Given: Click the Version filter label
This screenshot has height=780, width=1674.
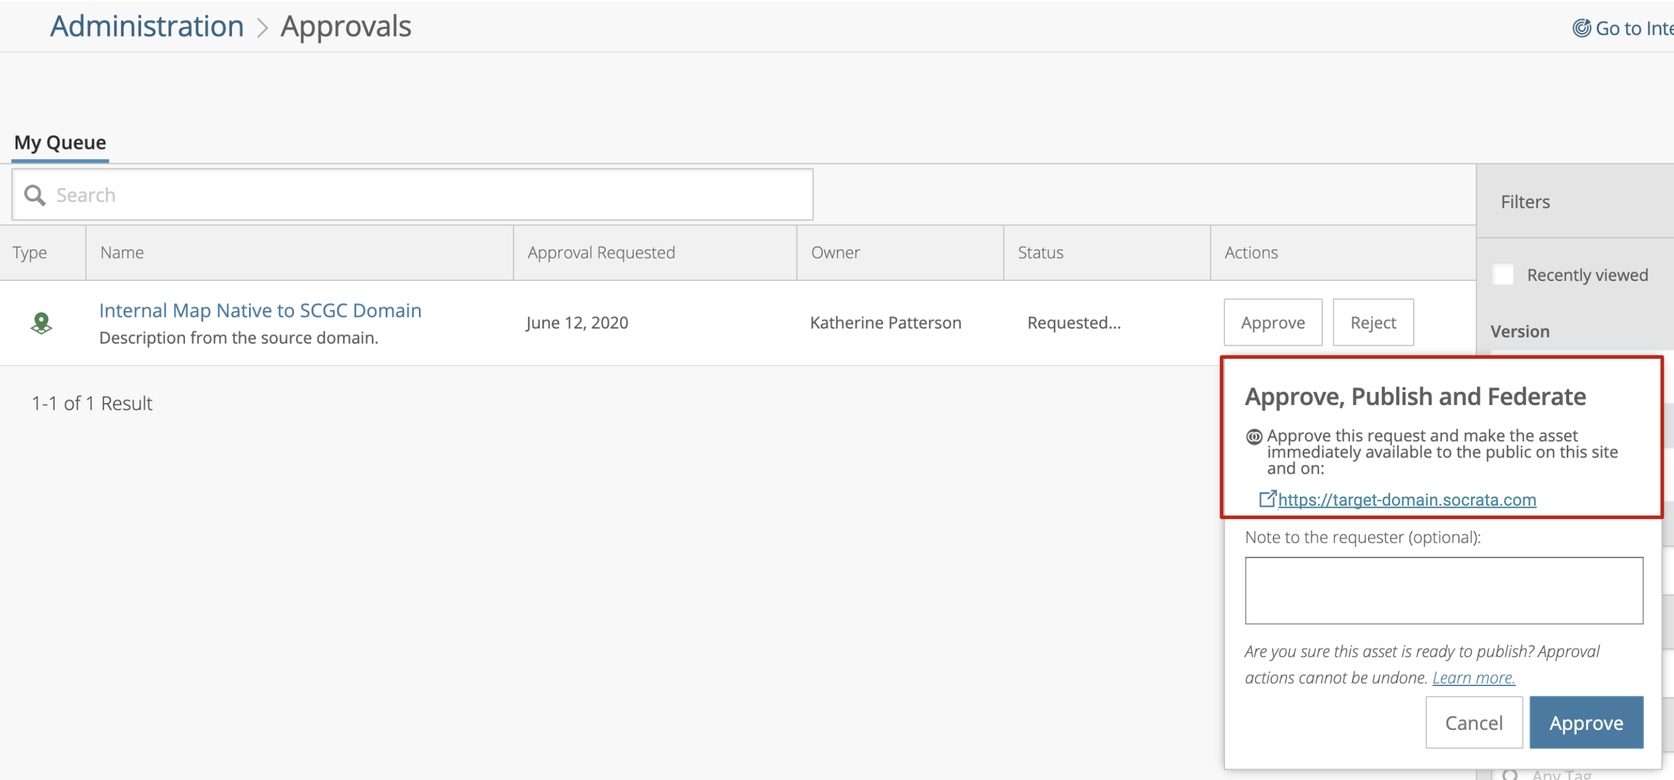Looking at the screenshot, I should tap(1519, 332).
